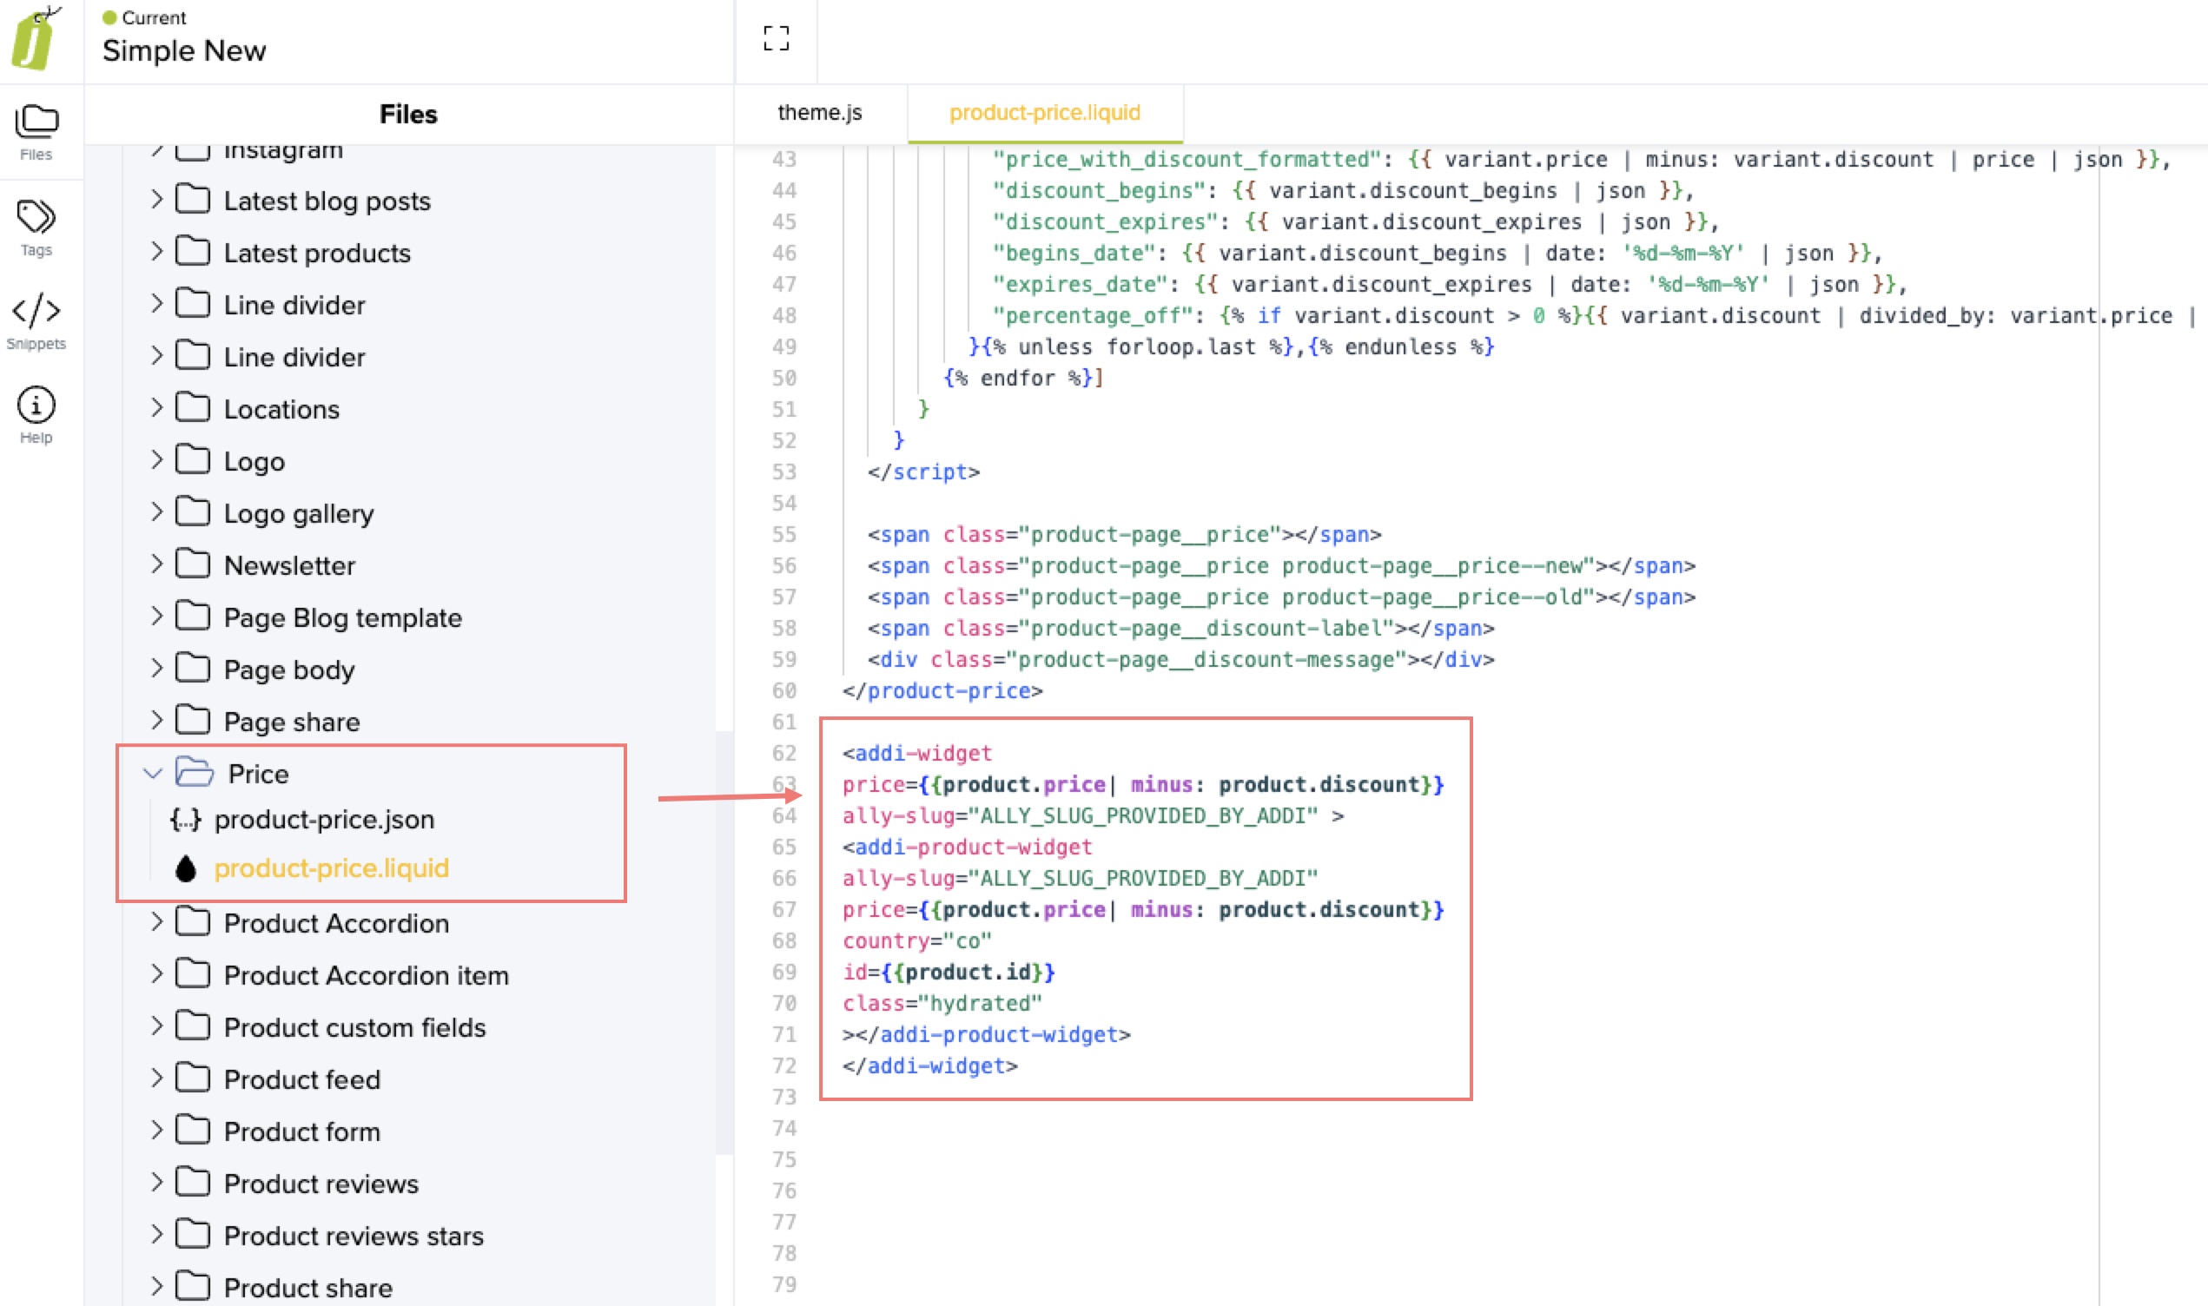The height and width of the screenshot is (1306, 2208).
Task: Click the Newsletter folder icon
Action: [192, 564]
